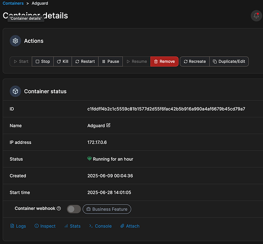
Task: Open Duplicate/Edit for this container
Action: [229, 61]
